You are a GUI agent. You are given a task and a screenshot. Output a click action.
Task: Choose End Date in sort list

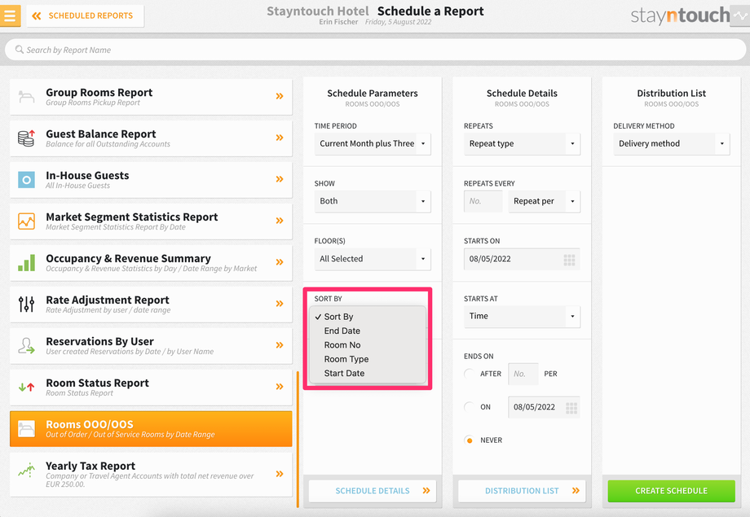(368, 331)
